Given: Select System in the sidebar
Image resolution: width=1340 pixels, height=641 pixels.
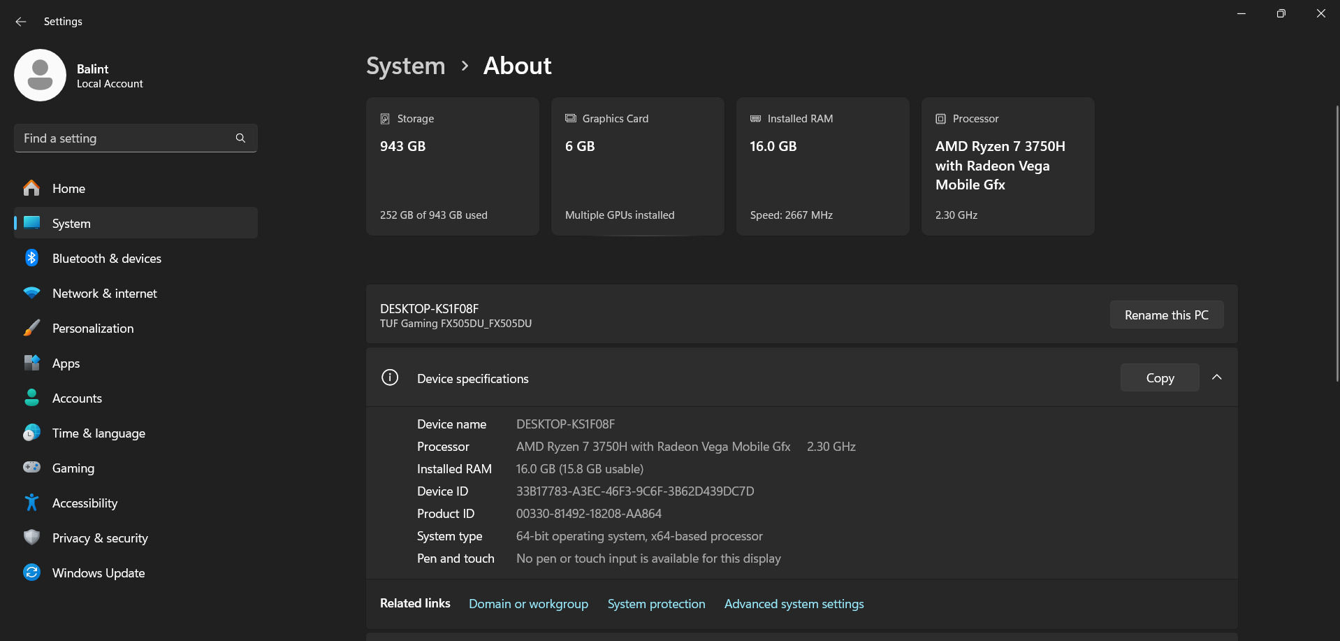Looking at the screenshot, I should pos(136,223).
